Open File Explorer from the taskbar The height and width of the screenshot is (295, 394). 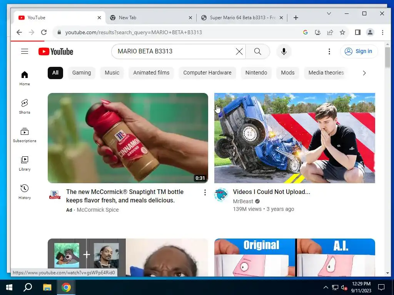click(x=47, y=287)
